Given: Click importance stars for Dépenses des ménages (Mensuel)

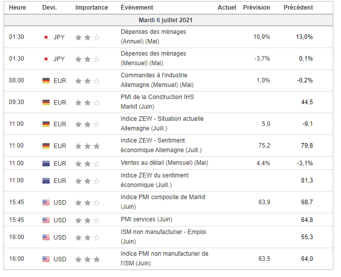Looking at the screenshot, I should [x=88, y=59].
